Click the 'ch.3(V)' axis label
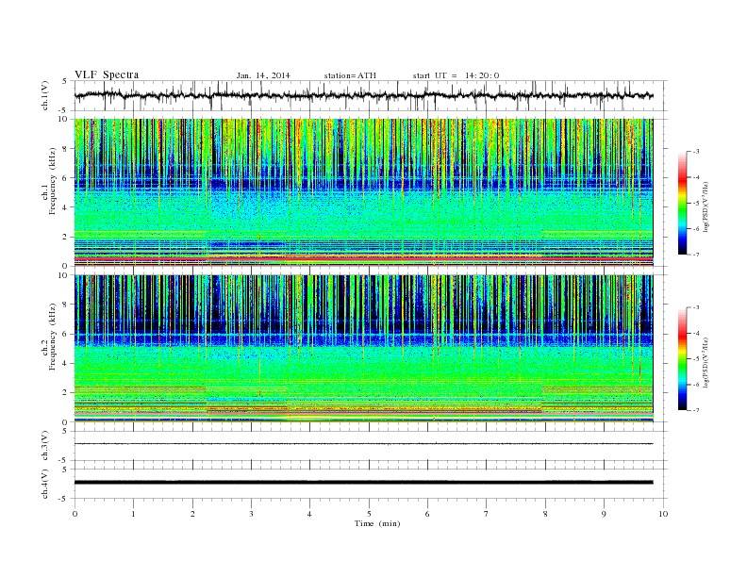 (45, 446)
